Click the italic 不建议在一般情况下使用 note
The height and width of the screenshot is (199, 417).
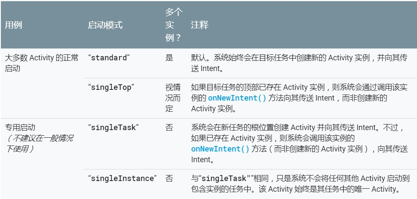[x=39, y=143]
